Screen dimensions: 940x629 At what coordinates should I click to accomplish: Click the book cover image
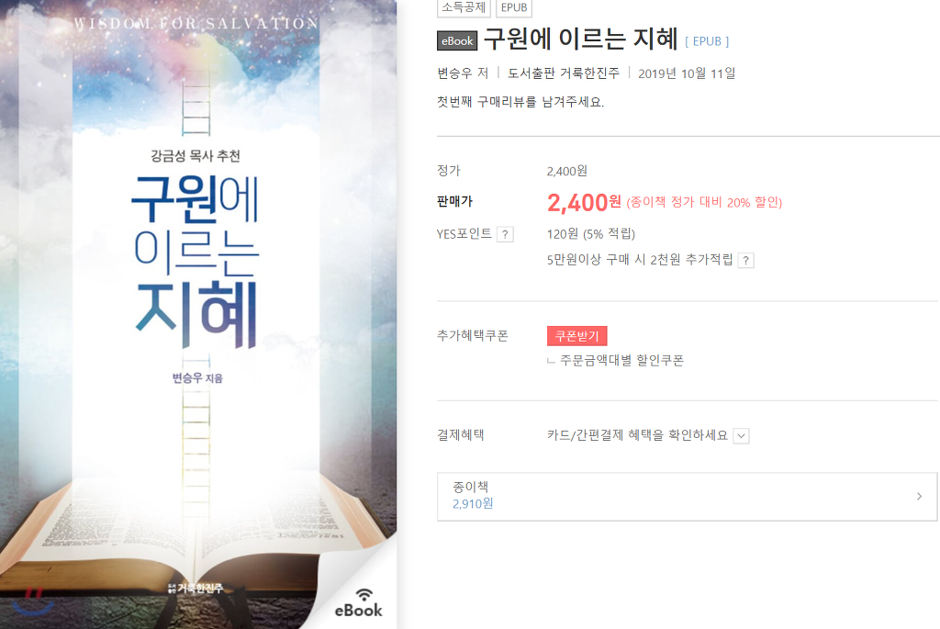198,314
